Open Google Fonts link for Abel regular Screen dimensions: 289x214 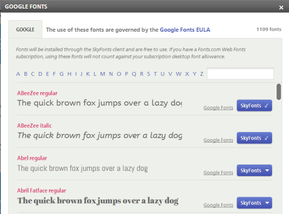[x=218, y=173]
